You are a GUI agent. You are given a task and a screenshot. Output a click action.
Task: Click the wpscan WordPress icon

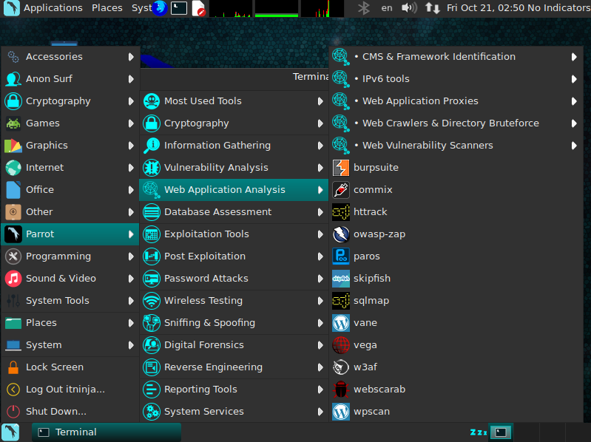[x=341, y=412]
